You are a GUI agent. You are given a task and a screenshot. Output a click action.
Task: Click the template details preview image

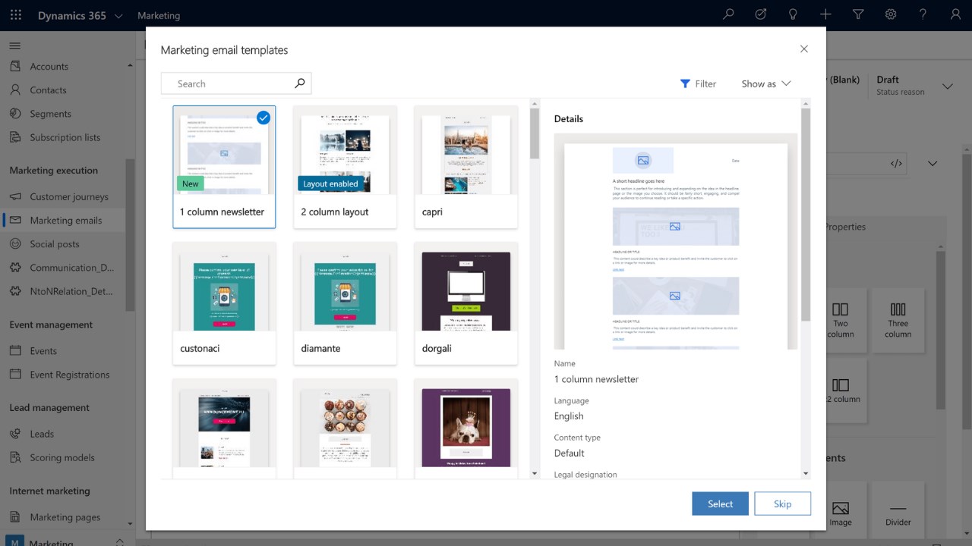point(675,241)
